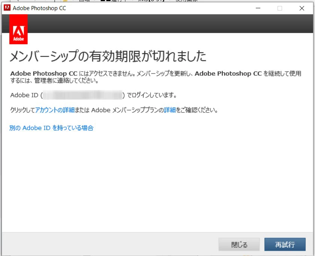Screen dimensions: 315x256
Task: Click the メンバーシップの有効期限が切れました heading
Action: 108,56
